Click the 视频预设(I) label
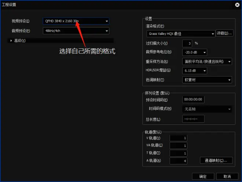The height and width of the screenshot is (182, 242). click(x=21, y=21)
